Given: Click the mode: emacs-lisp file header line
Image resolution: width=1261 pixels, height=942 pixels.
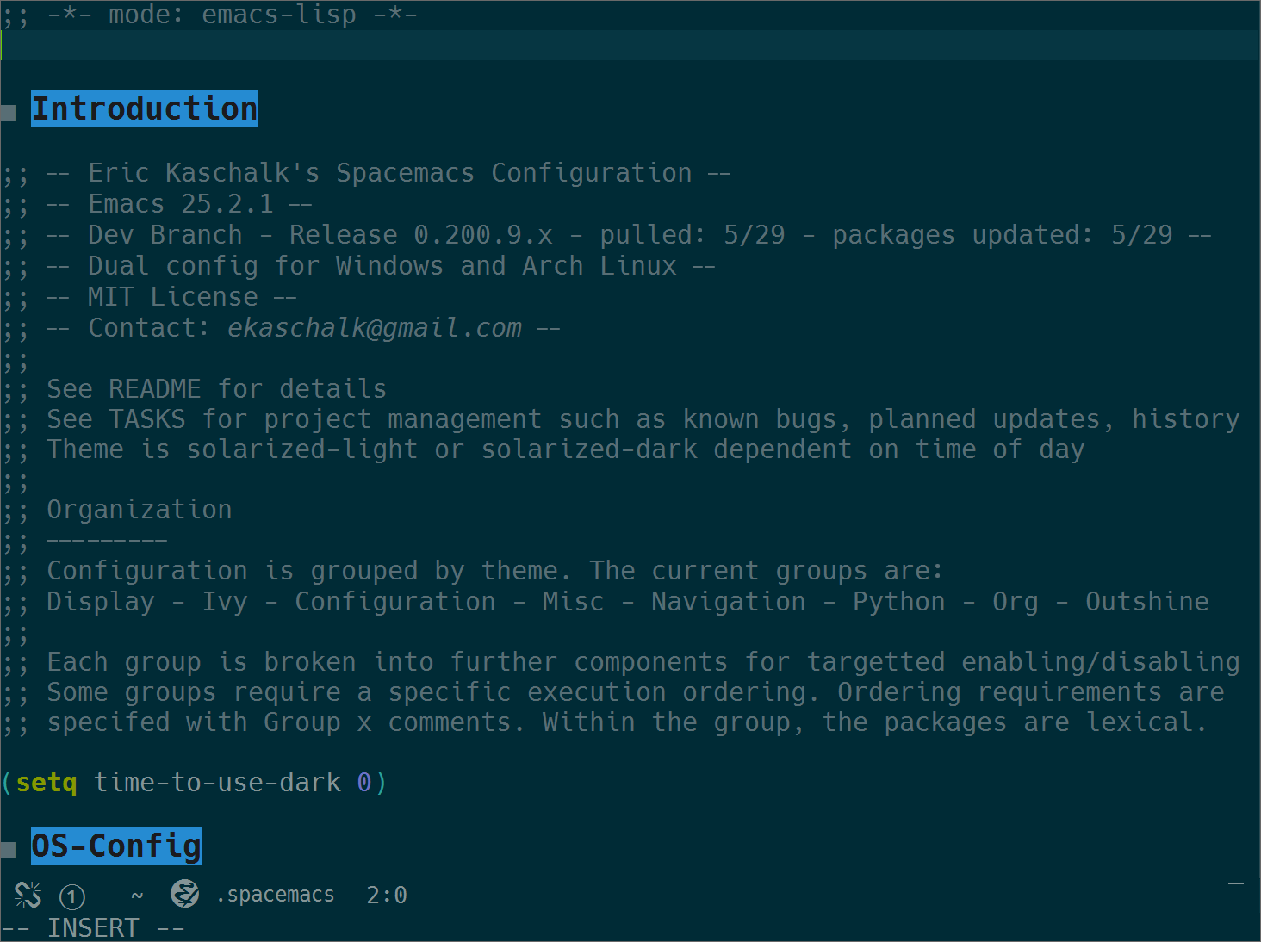Looking at the screenshot, I should [x=209, y=15].
